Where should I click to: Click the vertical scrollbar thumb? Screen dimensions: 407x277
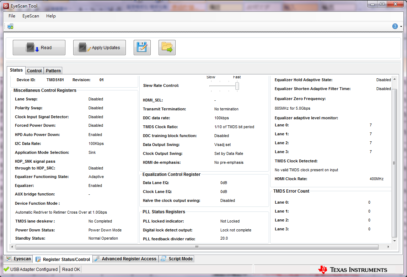tap(395, 163)
